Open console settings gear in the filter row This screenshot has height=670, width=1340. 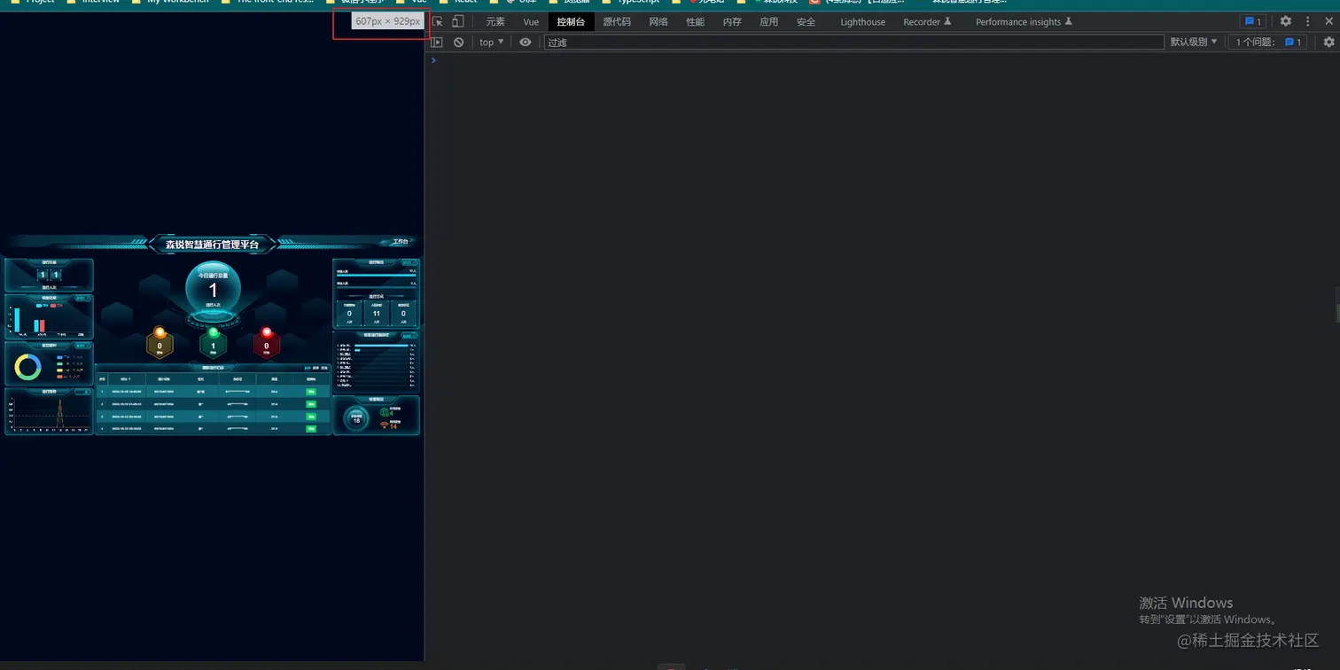click(x=1328, y=43)
